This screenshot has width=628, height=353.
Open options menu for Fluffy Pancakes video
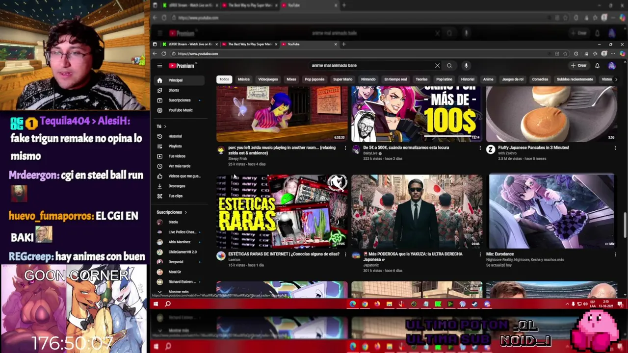615,148
